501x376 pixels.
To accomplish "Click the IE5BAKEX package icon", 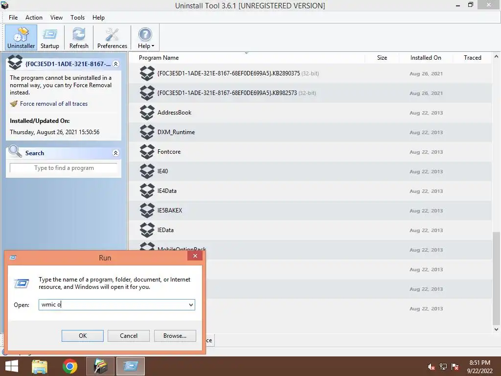I will coord(147,211).
